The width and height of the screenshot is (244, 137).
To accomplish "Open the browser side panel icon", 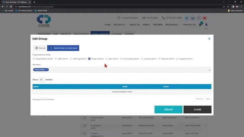I will (233, 7).
